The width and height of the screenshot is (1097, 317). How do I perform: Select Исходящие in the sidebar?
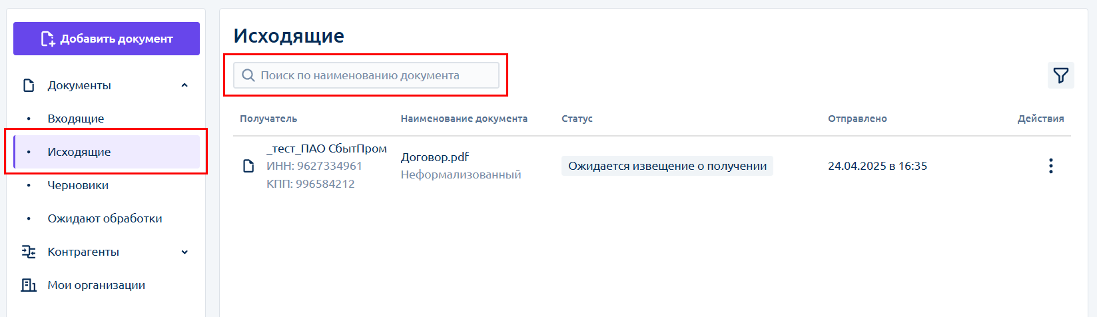79,152
